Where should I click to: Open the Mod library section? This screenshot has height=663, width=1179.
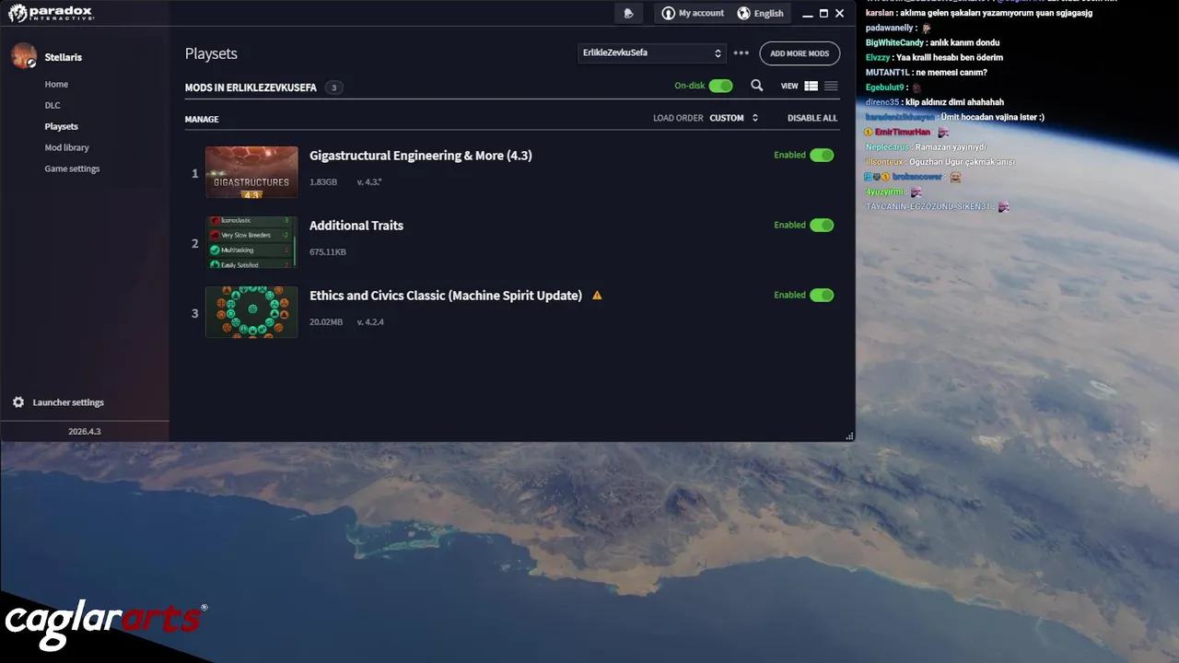click(x=67, y=147)
